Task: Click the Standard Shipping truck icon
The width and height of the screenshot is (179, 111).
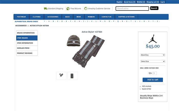Action: [46, 8]
